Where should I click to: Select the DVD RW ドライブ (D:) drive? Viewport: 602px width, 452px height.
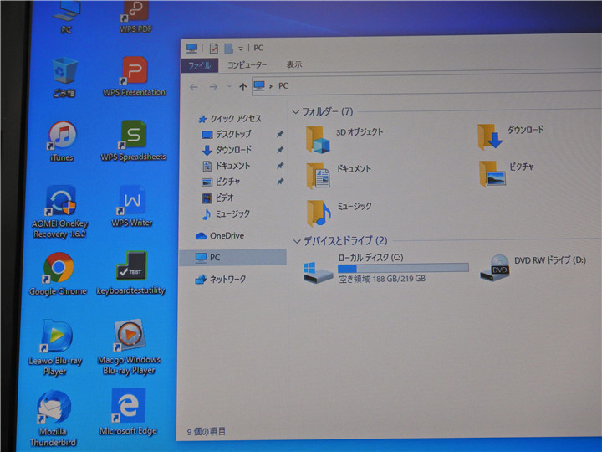(x=533, y=268)
